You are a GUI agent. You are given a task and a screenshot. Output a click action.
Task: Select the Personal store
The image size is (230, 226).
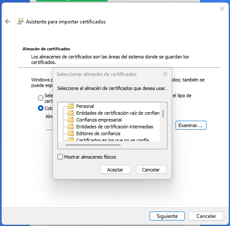[x=85, y=106]
